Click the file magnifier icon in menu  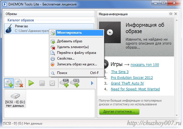coord(53,53)
